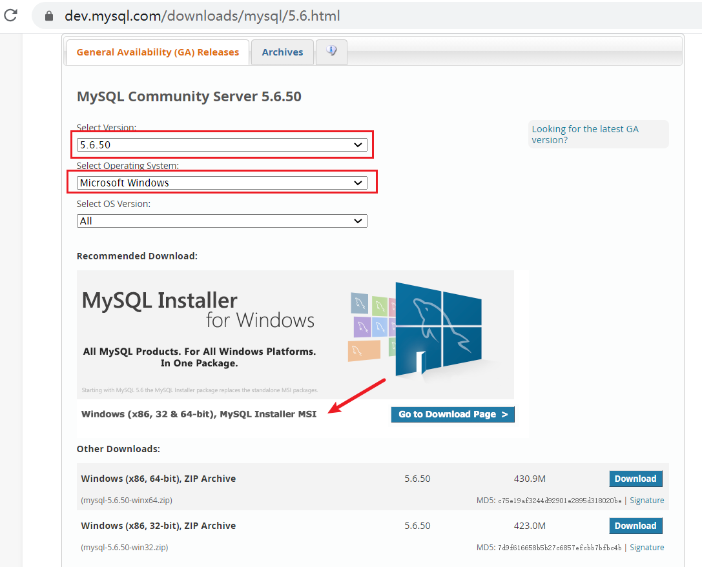Click Go to Download Page button
Viewport: 702px width, 567px height.
[453, 415]
